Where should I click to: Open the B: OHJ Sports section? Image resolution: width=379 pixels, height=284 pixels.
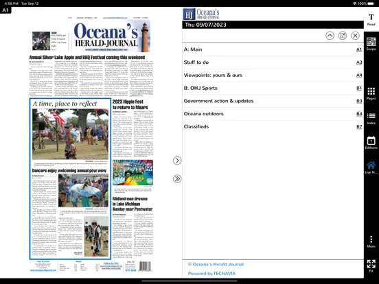[x=273, y=88]
